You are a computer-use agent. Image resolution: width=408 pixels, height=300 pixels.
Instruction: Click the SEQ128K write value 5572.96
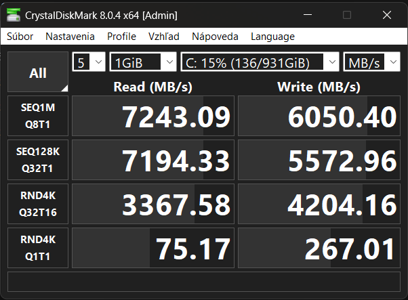(319, 160)
